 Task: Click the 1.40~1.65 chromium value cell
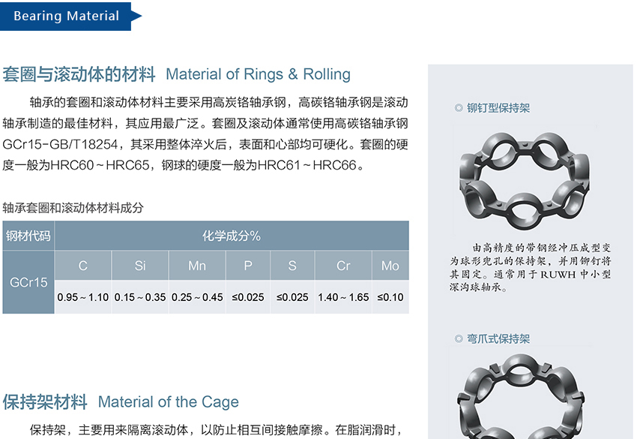(343, 297)
